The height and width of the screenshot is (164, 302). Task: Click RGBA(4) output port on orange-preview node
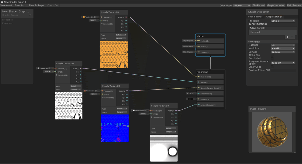tap(126, 17)
